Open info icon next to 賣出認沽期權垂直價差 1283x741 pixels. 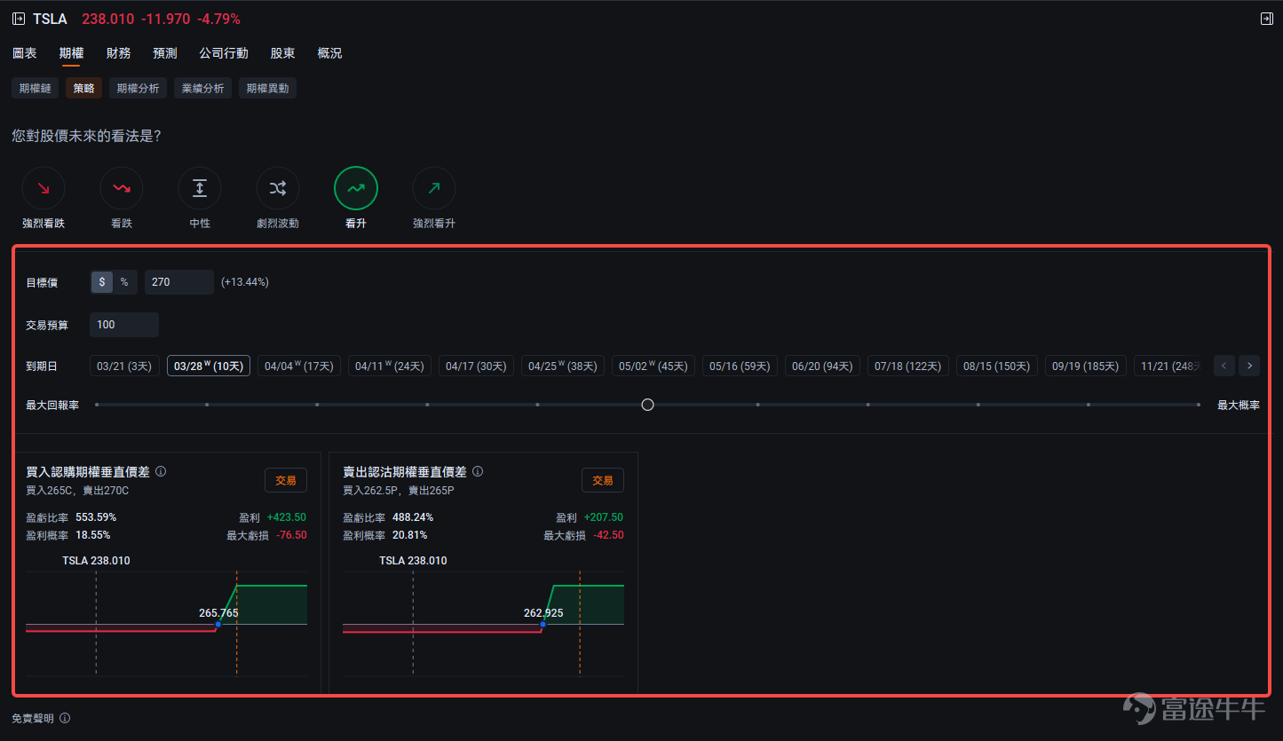(478, 471)
